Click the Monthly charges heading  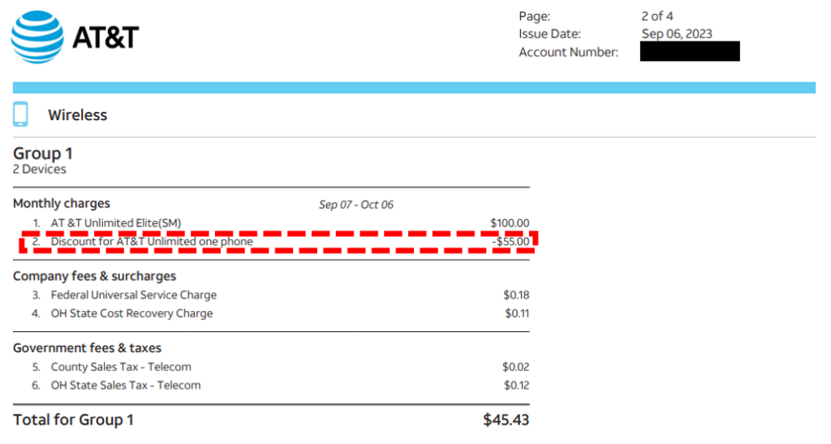pyautogui.click(x=62, y=204)
